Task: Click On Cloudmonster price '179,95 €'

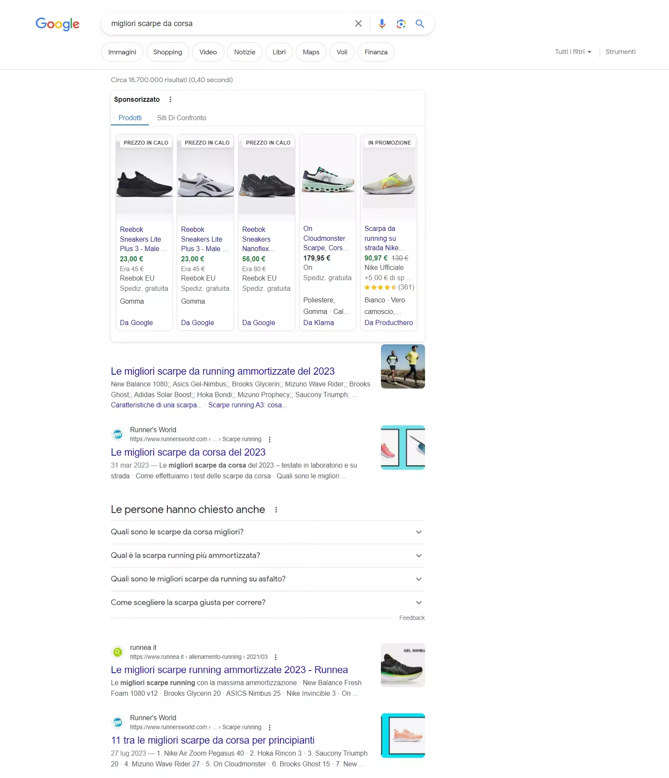Action: point(317,258)
